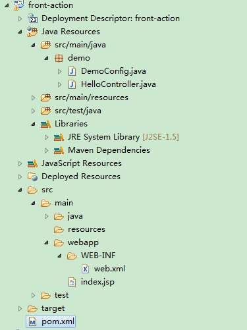Click the Deployed Resources globe folder icon

click(x=33, y=177)
